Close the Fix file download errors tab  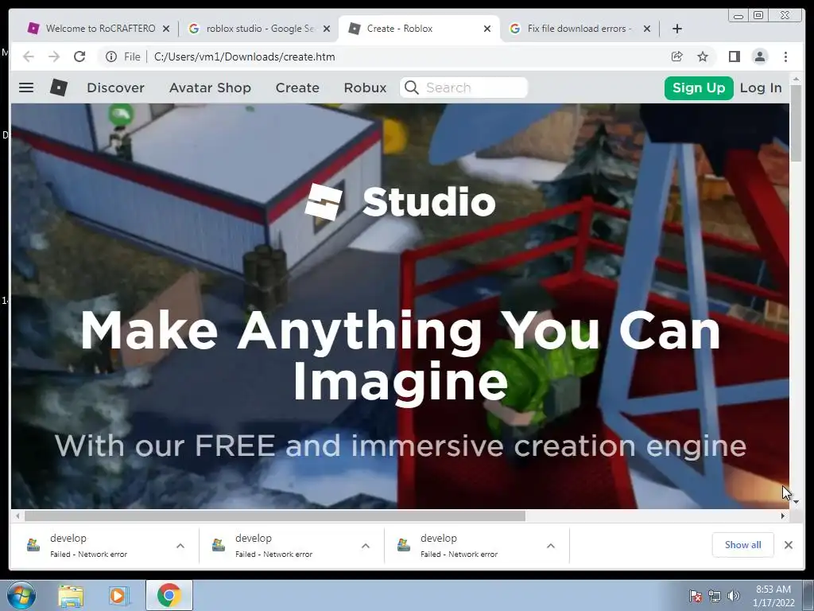647,29
